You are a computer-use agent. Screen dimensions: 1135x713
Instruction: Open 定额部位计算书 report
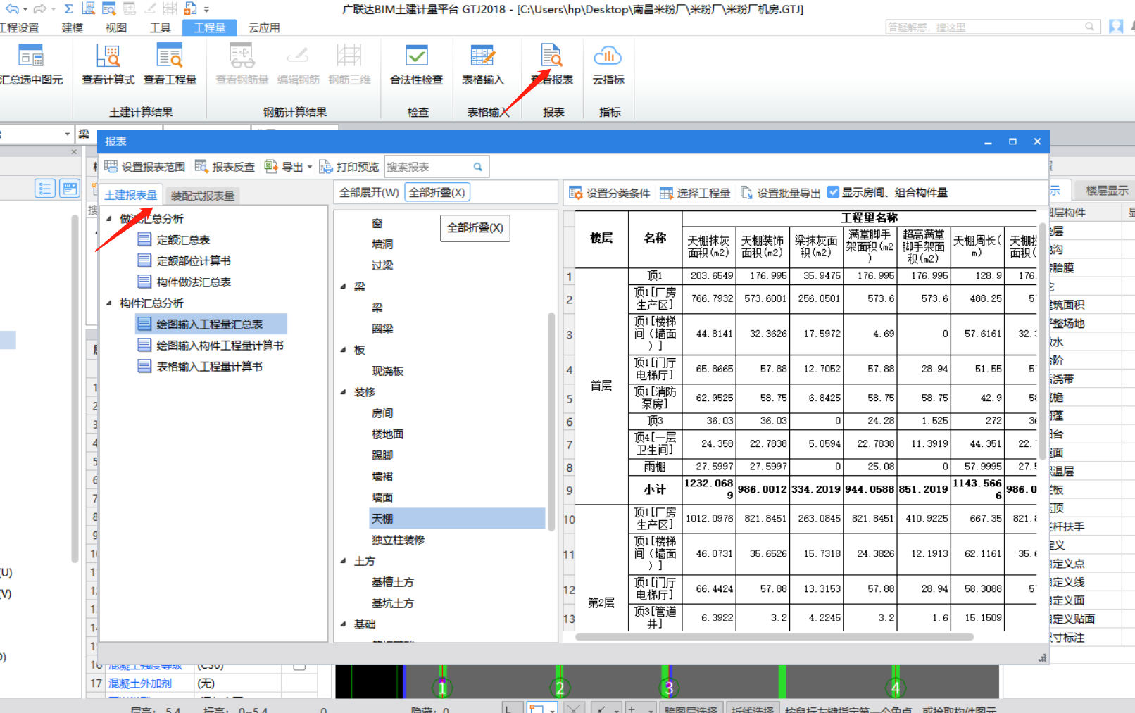[194, 261]
